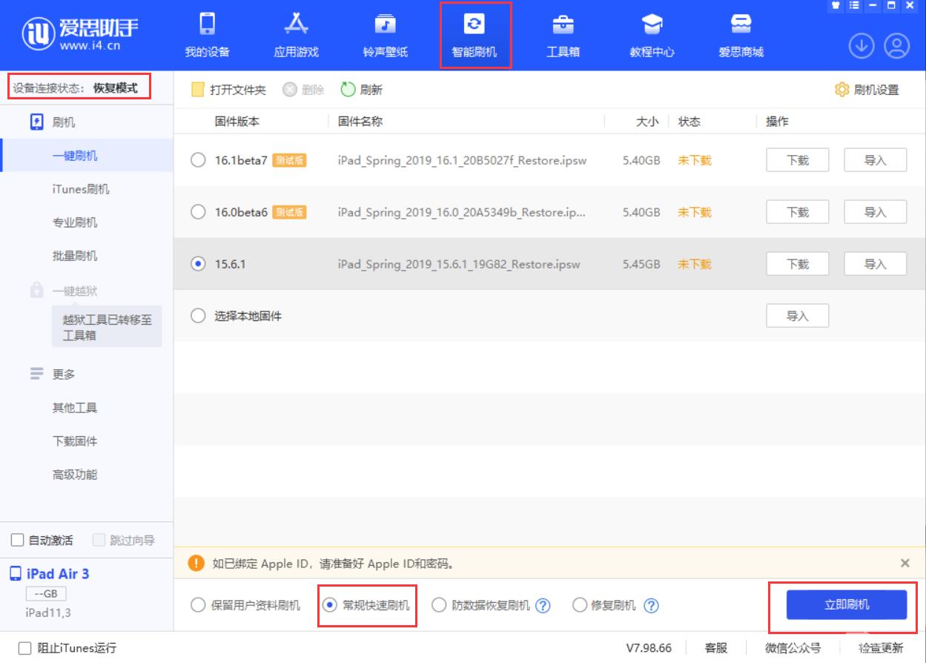Open 刷机设置 flash settings gear
The height and width of the screenshot is (663, 926).
867,90
